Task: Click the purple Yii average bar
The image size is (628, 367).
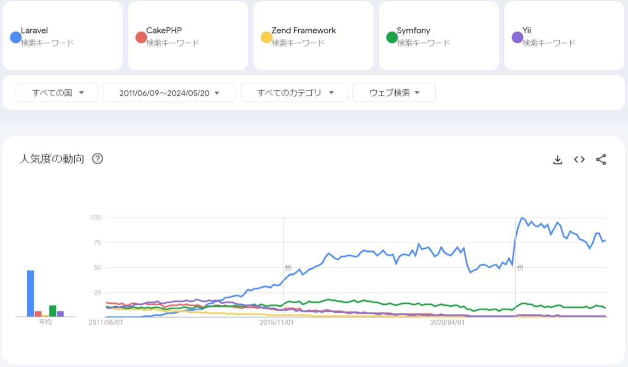Action: [60, 314]
